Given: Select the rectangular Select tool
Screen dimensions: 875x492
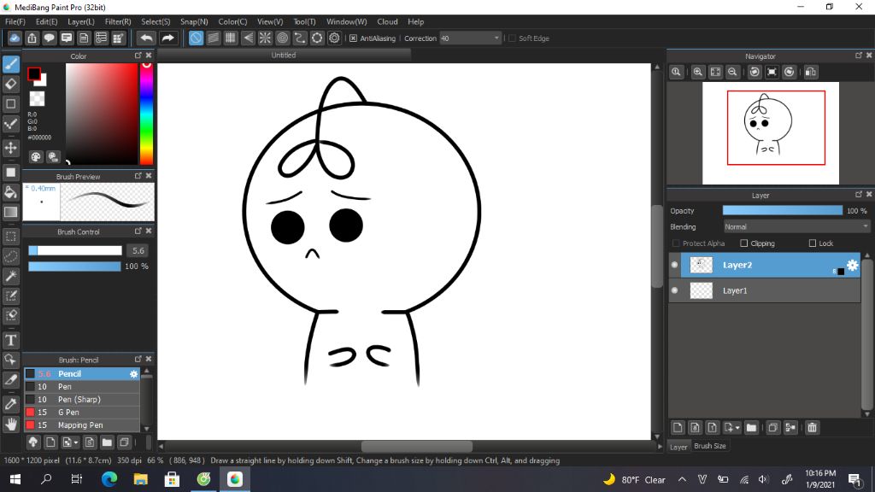Looking at the screenshot, I should tap(11, 237).
